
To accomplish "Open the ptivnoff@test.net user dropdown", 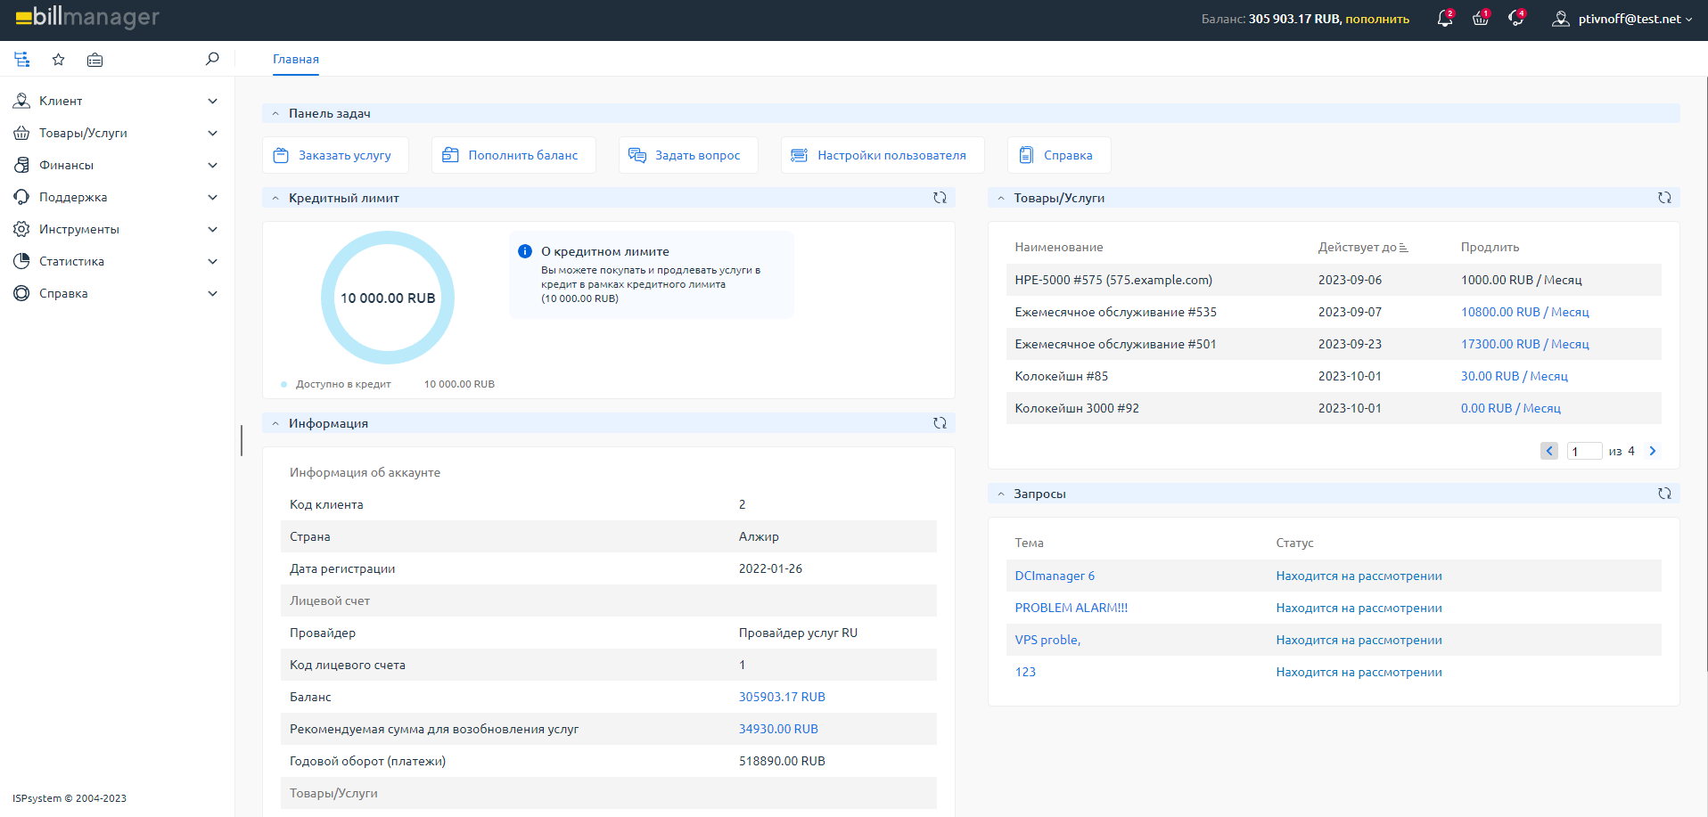I will pyautogui.click(x=1622, y=19).
